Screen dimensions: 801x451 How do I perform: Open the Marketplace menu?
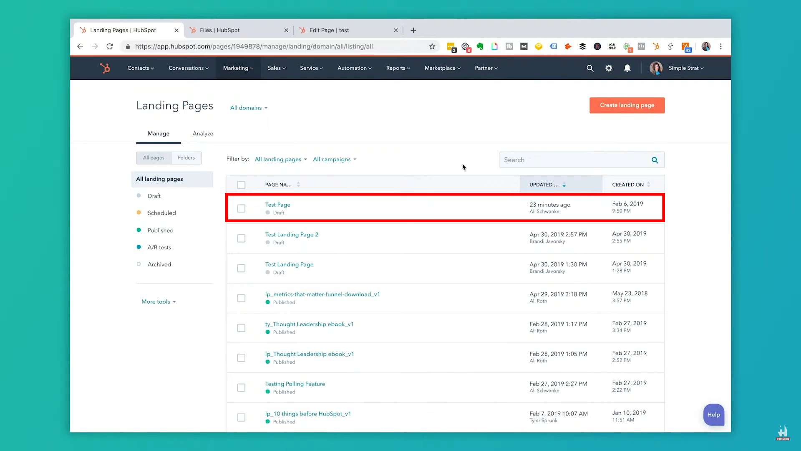[443, 68]
